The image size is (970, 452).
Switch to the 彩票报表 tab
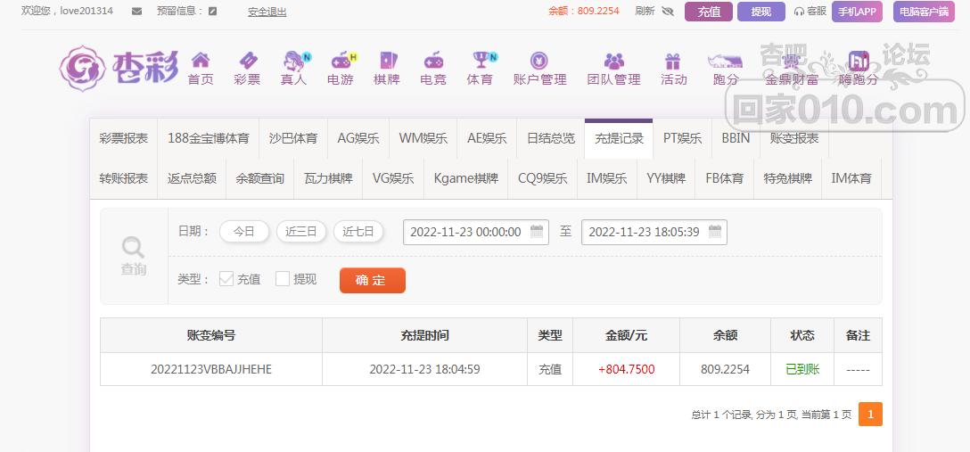coord(124,138)
